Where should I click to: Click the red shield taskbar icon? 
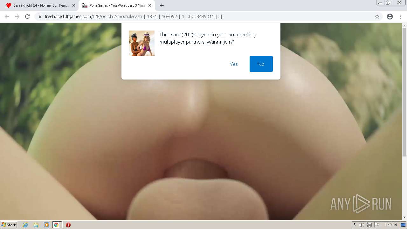tap(68, 225)
